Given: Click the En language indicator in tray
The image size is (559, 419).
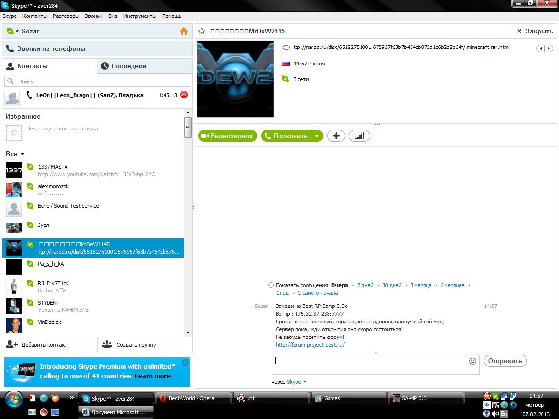Looking at the screenshot, I should (x=504, y=414).
